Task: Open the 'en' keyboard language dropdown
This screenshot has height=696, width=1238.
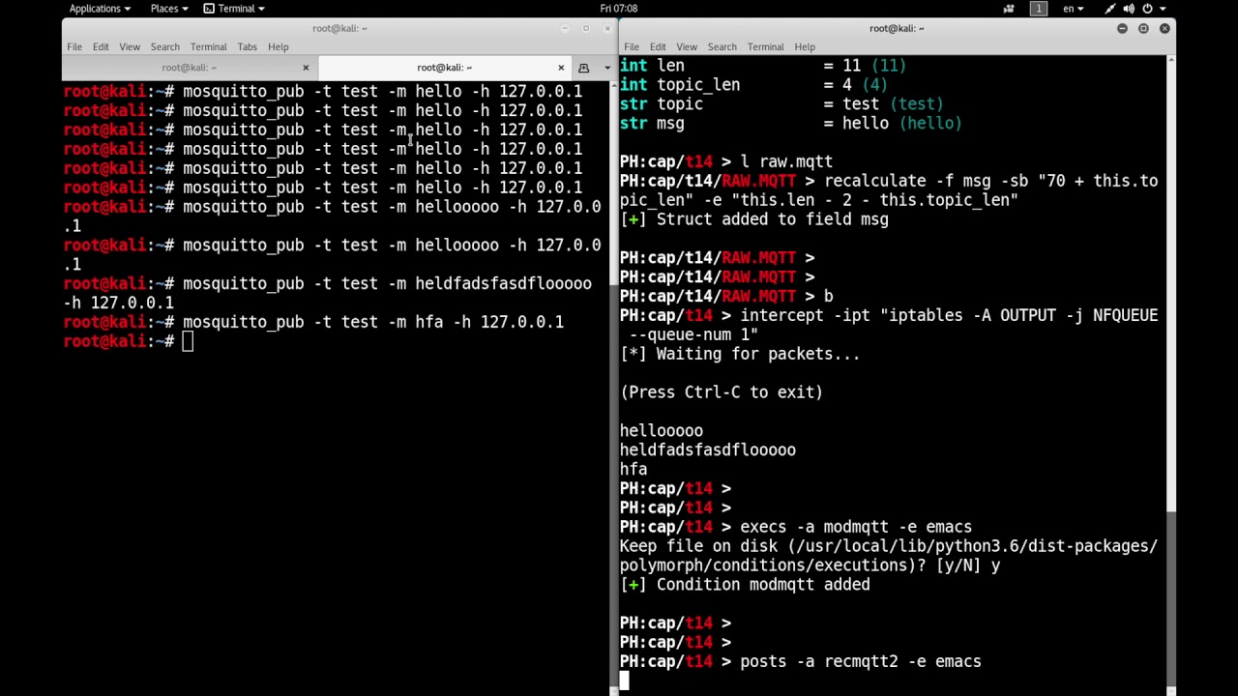Action: (1073, 9)
